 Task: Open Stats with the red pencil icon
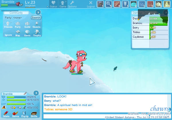point(6,114)
